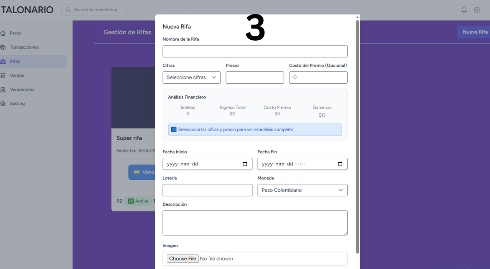
Task: Click the Lotería text field
Action: [x=207, y=190]
